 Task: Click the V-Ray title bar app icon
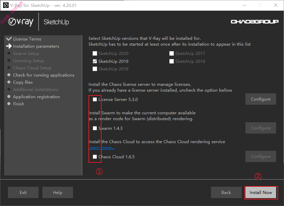click(x=6, y=5)
